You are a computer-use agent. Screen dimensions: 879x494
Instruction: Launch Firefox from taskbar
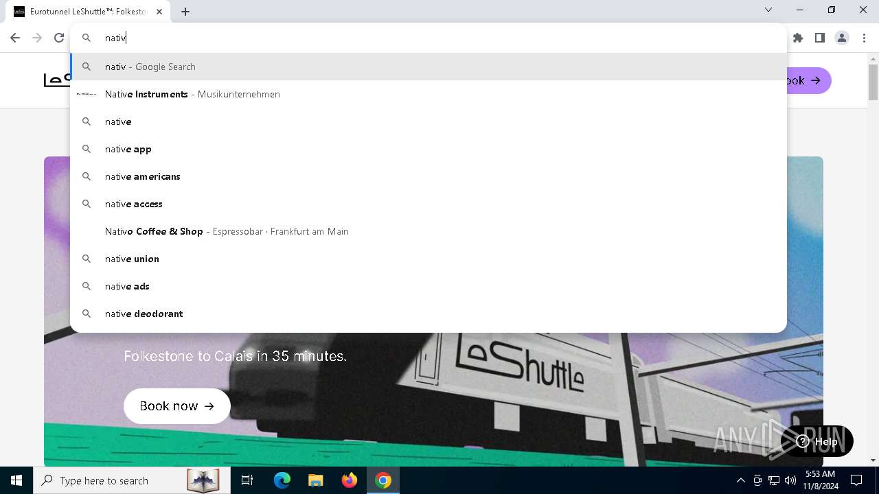pyautogui.click(x=350, y=480)
